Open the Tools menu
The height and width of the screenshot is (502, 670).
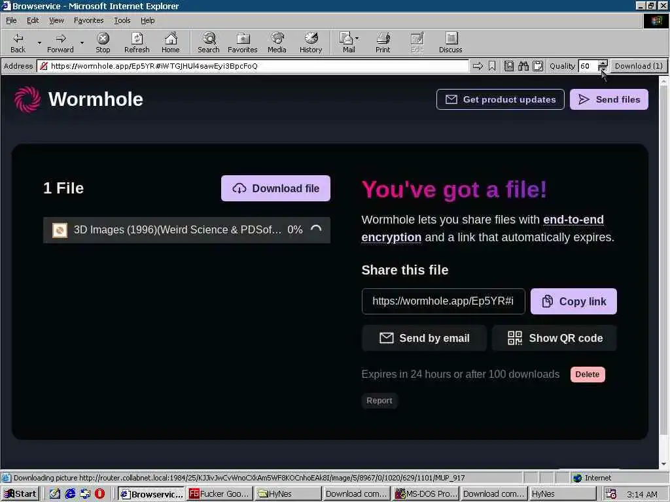122,20
